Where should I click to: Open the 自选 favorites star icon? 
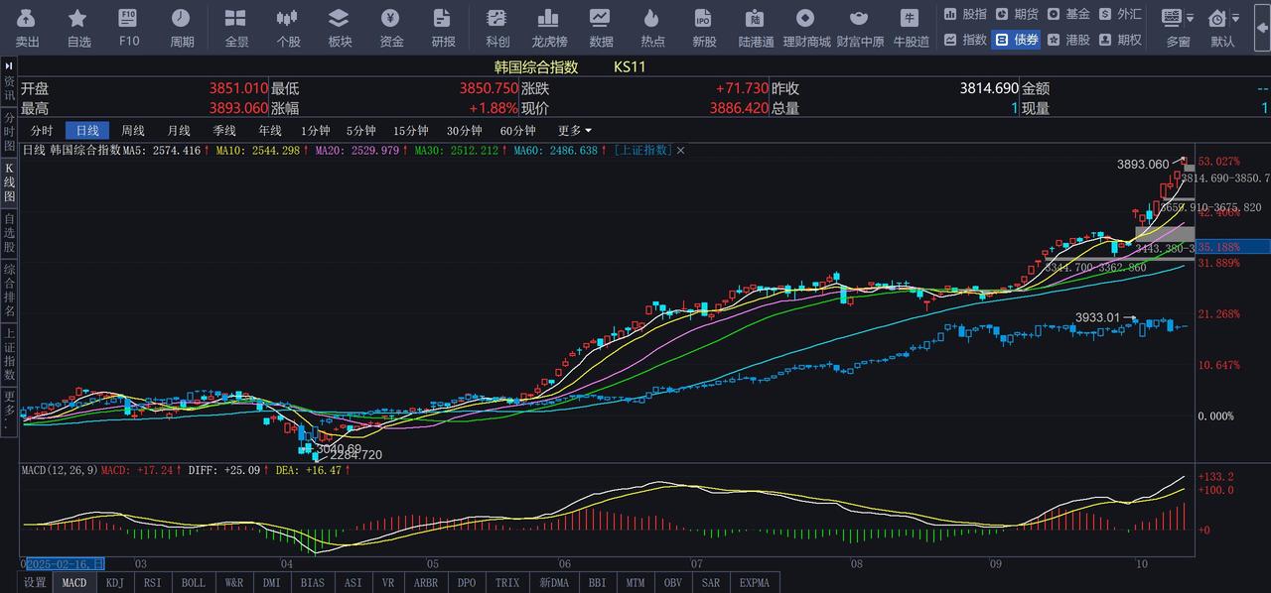[x=78, y=19]
